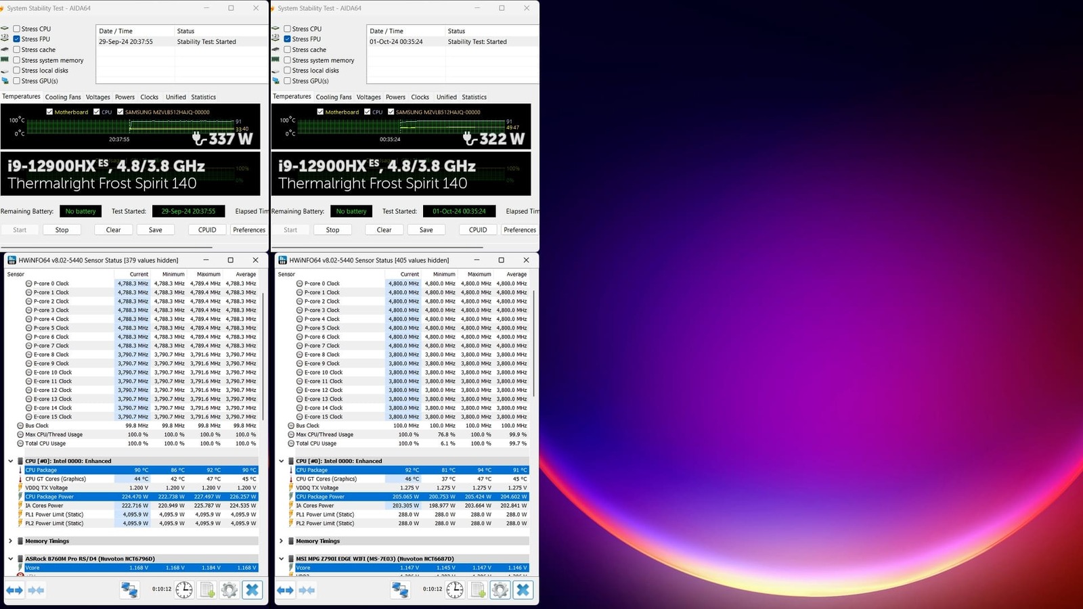This screenshot has height=609, width=1083.
Task: Click CPU GT Cores thermometer icon in left HWiNFO
Action: point(20,479)
